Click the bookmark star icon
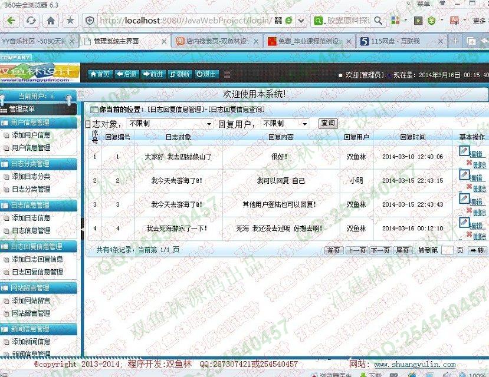 click(x=70, y=21)
